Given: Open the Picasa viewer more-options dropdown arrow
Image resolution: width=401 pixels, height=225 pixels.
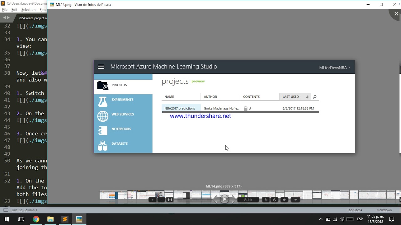Looking at the screenshot, I should (x=295, y=200).
